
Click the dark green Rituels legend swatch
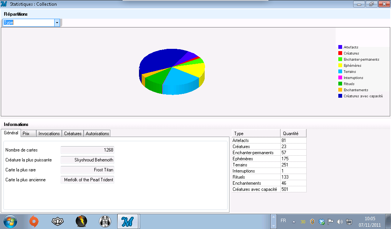[340, 84]
